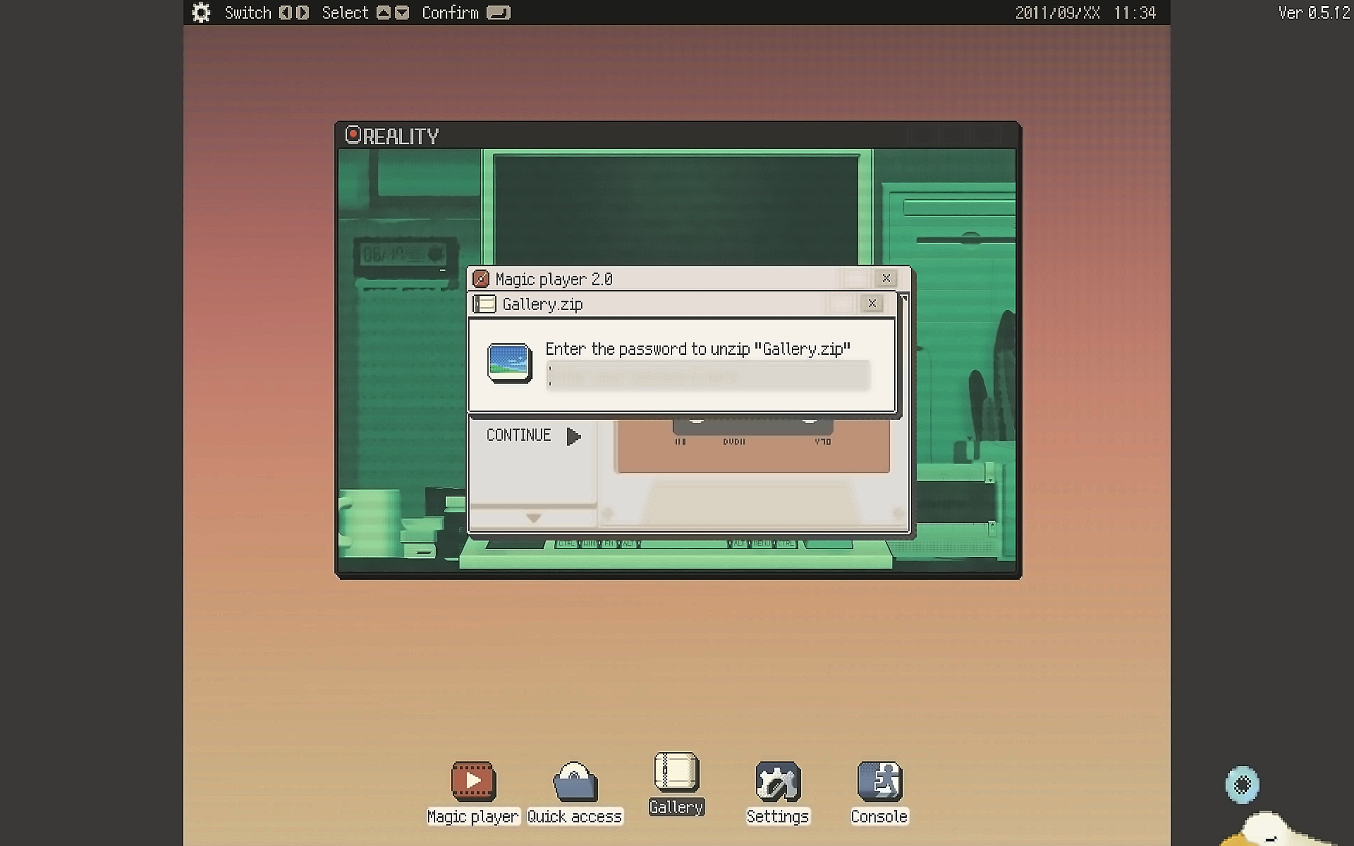
Task: Click CONTINUE play button
Action: point(573,436)
